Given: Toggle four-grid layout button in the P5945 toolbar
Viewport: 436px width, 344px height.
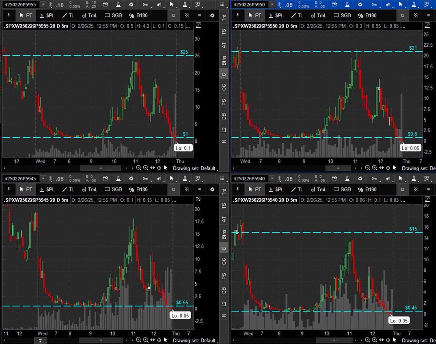Looking at the screenshot, I should (x=186, y=189).
